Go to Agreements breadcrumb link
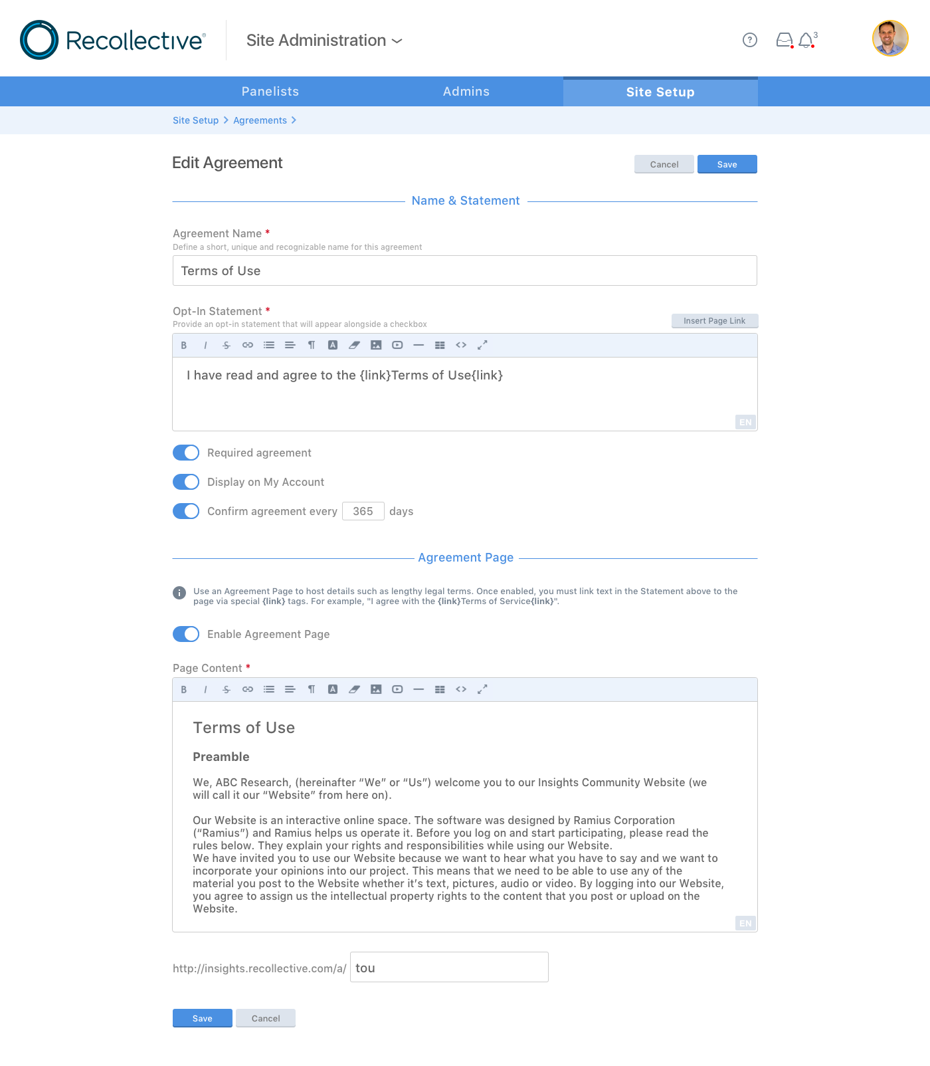The image size is (930, 1066). 260,120
